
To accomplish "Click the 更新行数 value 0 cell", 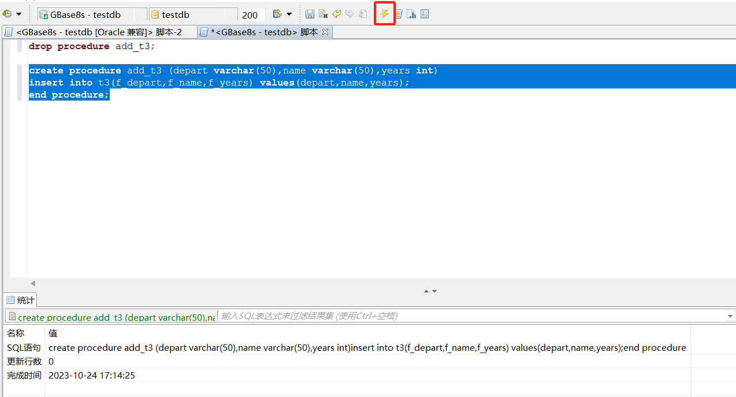I will click(367, 361).
